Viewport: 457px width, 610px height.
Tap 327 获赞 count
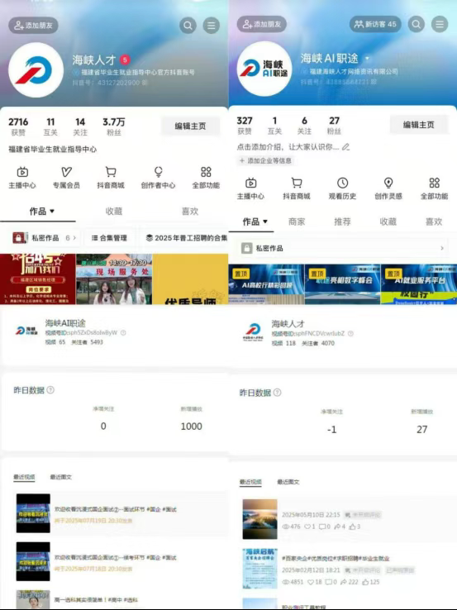click(245, 126)
